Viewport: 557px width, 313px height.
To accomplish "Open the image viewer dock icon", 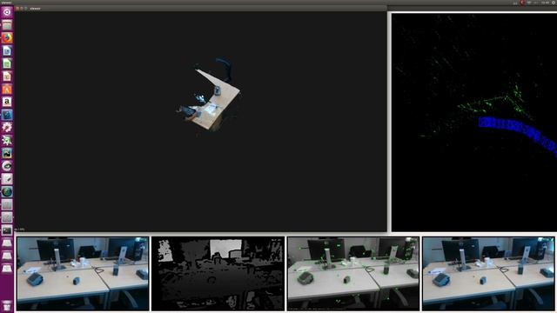I will 7,153.
